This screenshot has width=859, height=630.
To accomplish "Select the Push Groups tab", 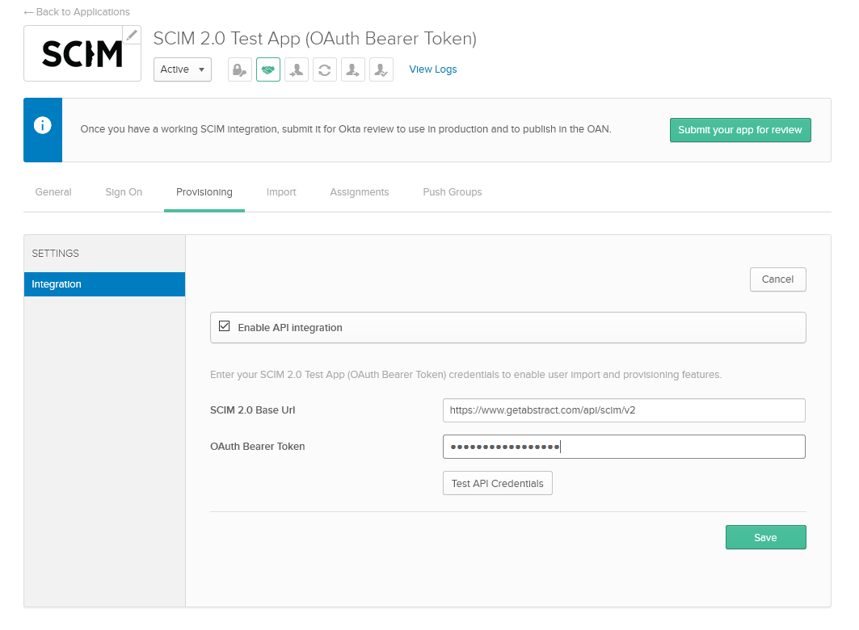I will point(452,192).
